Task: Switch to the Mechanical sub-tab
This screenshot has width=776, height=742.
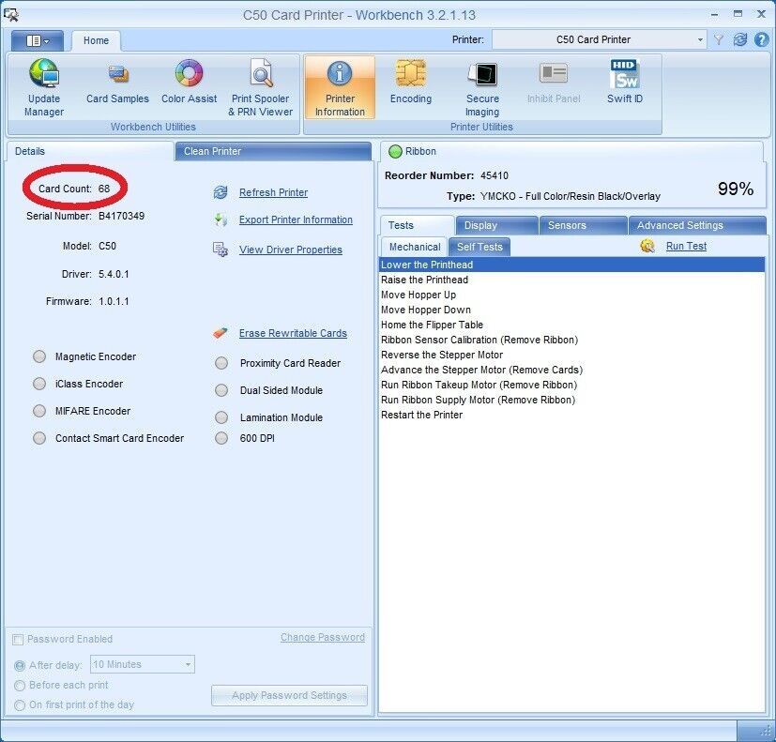Action: [415, 247]
